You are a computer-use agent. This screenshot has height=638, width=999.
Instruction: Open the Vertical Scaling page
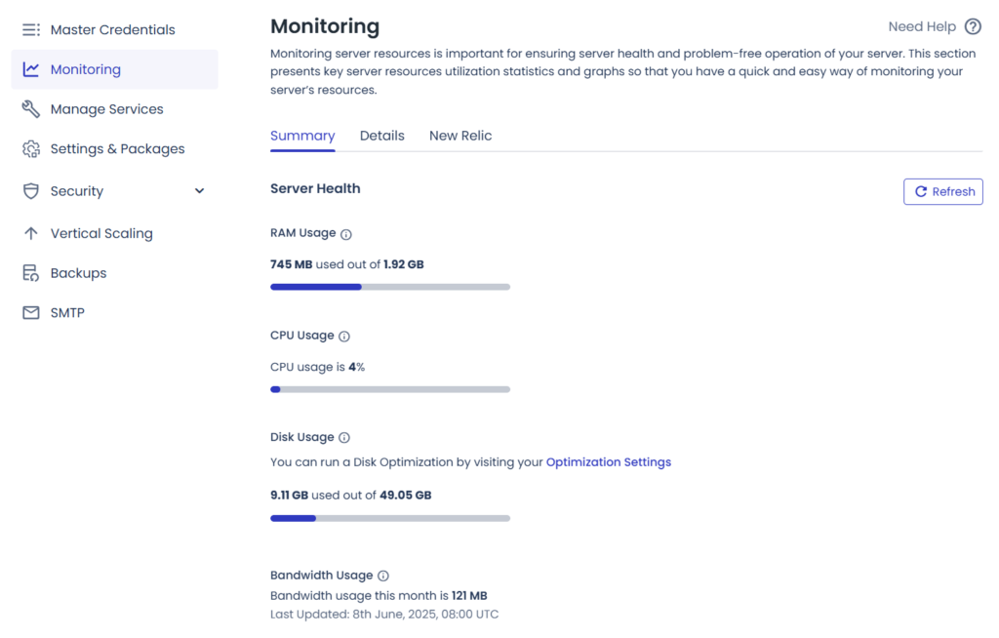(x=115, y=233)
